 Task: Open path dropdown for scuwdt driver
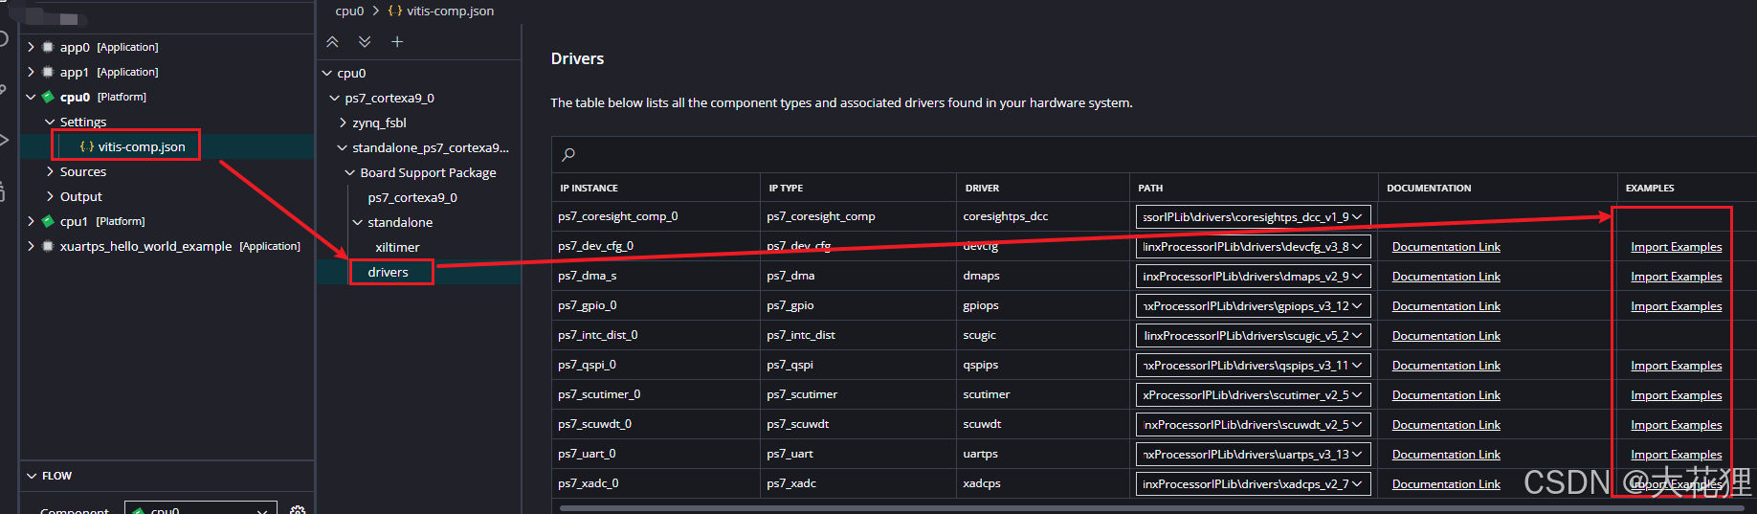click(x=1253, y=425)
